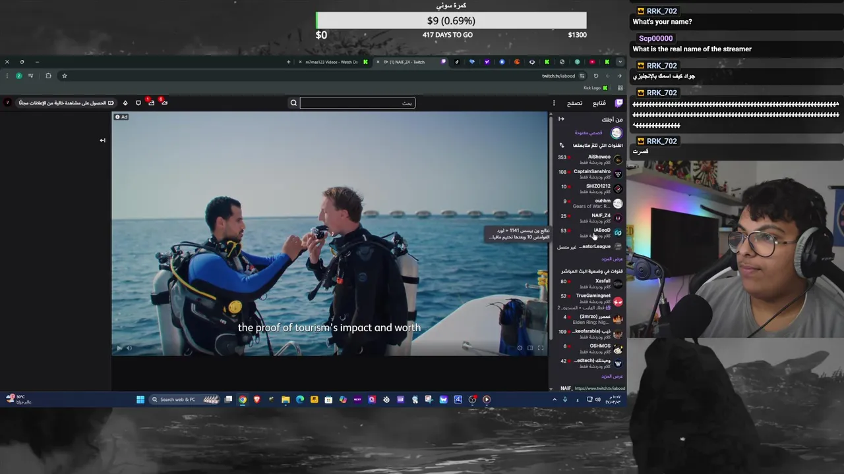844x474 pixels.
Task: Open the AiShowoo channel
Action: tap(590, 159)
